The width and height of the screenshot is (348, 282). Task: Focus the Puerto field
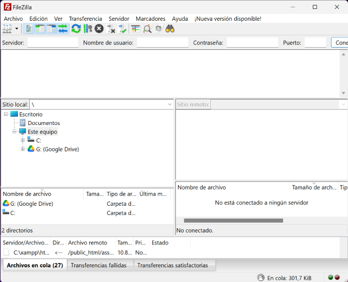[315, 43]
